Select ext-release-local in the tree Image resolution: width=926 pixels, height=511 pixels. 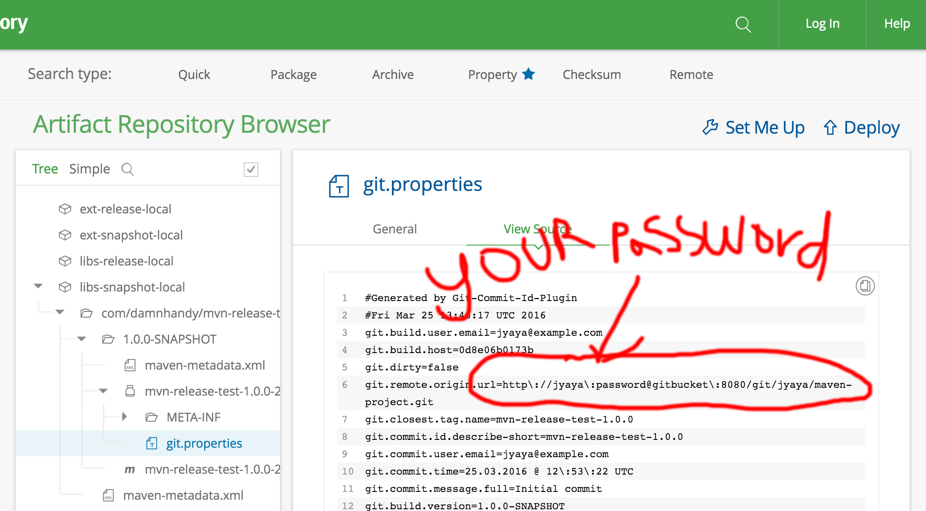126,209
